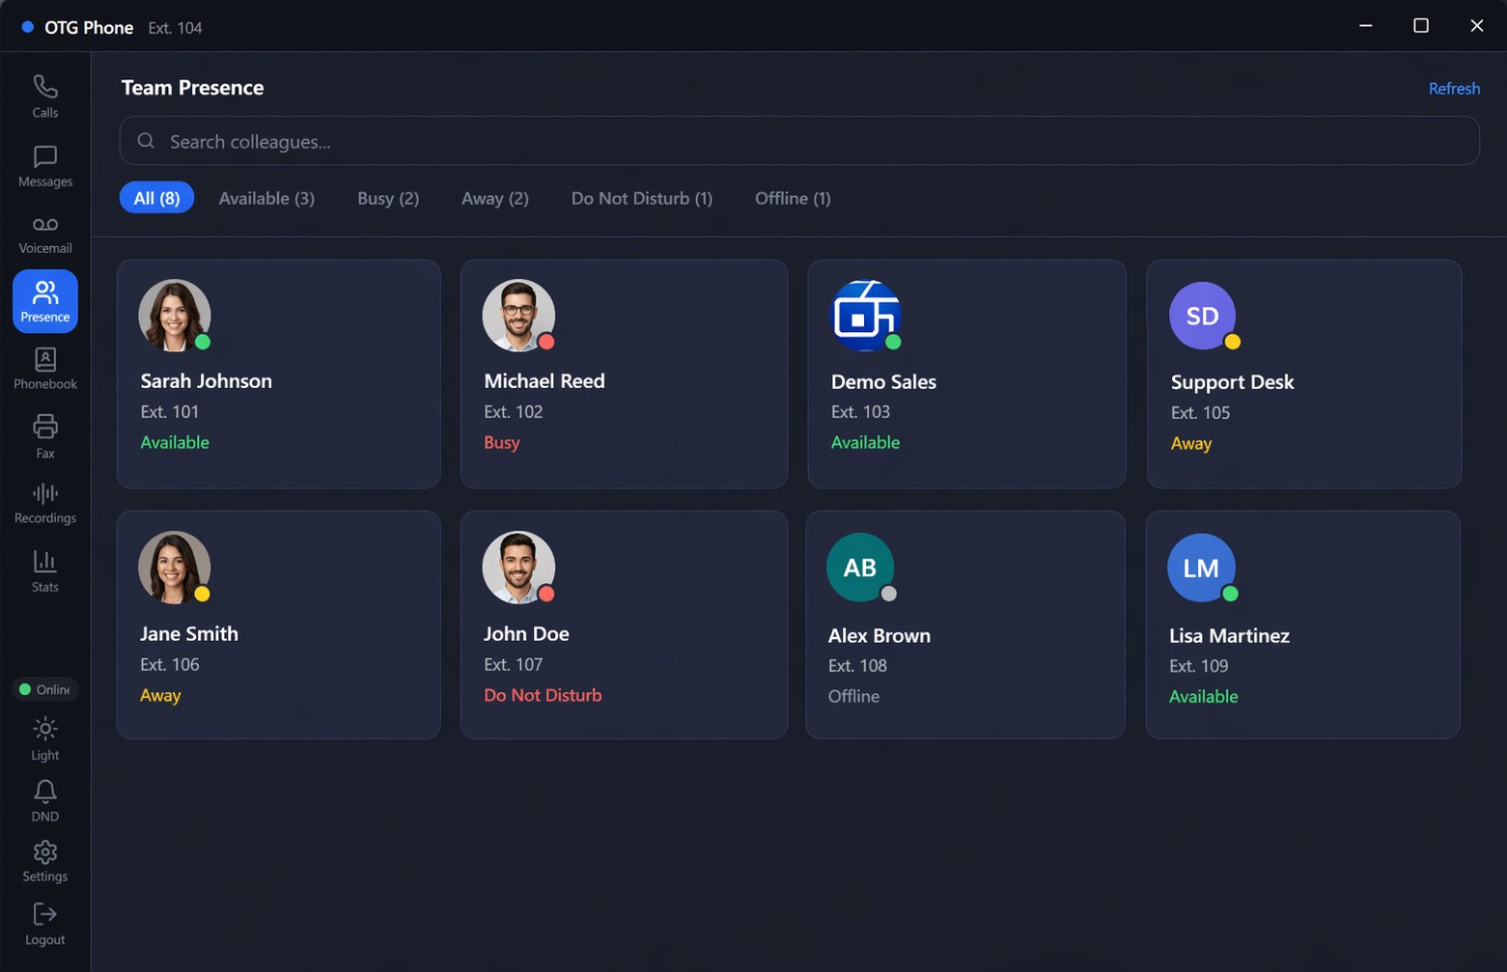Click the Logout icon
1507x972 pixels.
[44, 914]
